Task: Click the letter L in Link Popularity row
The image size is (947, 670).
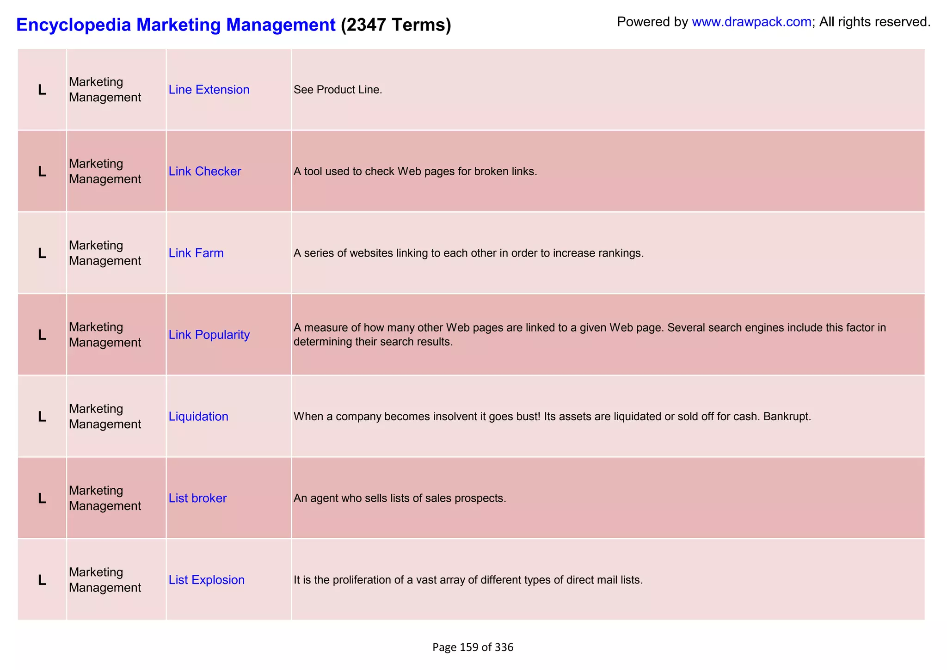Action: point(42,335)
